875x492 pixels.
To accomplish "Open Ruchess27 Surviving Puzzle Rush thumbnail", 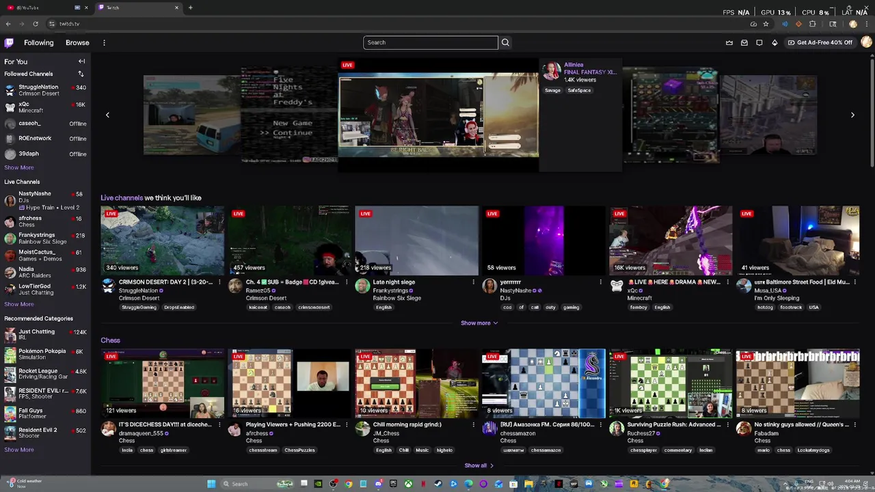I will tap(671, 383).
